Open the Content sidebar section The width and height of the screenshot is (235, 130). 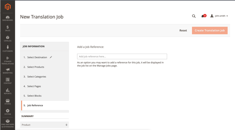[x=8, y=81]
